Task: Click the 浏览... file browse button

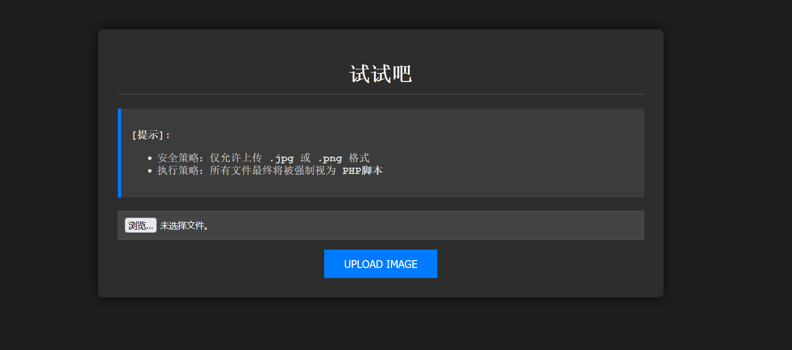Action: coord(141,225)
